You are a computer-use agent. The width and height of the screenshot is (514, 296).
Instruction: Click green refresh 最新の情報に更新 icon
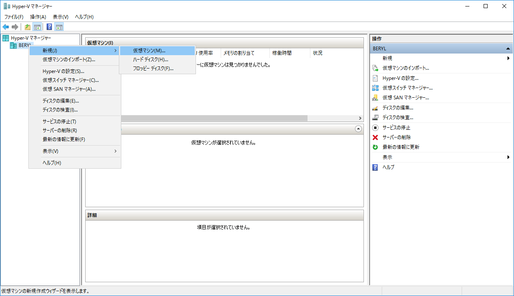375,147
